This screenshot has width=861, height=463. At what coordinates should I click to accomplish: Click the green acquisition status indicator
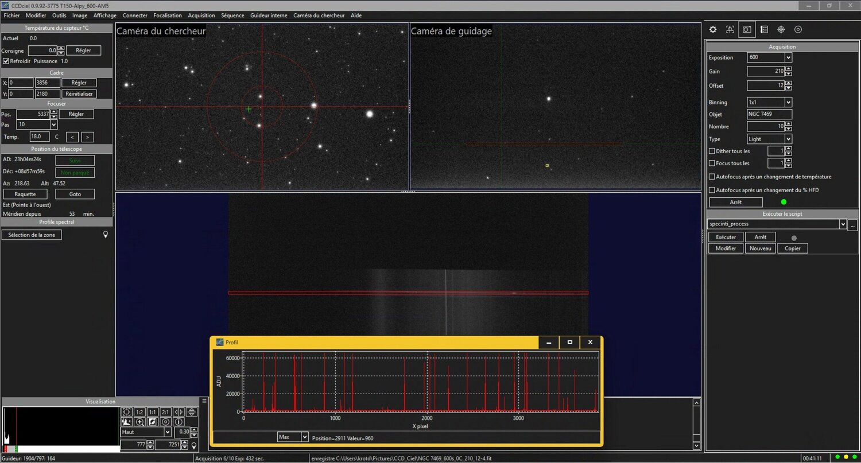[x=784, y=202]
